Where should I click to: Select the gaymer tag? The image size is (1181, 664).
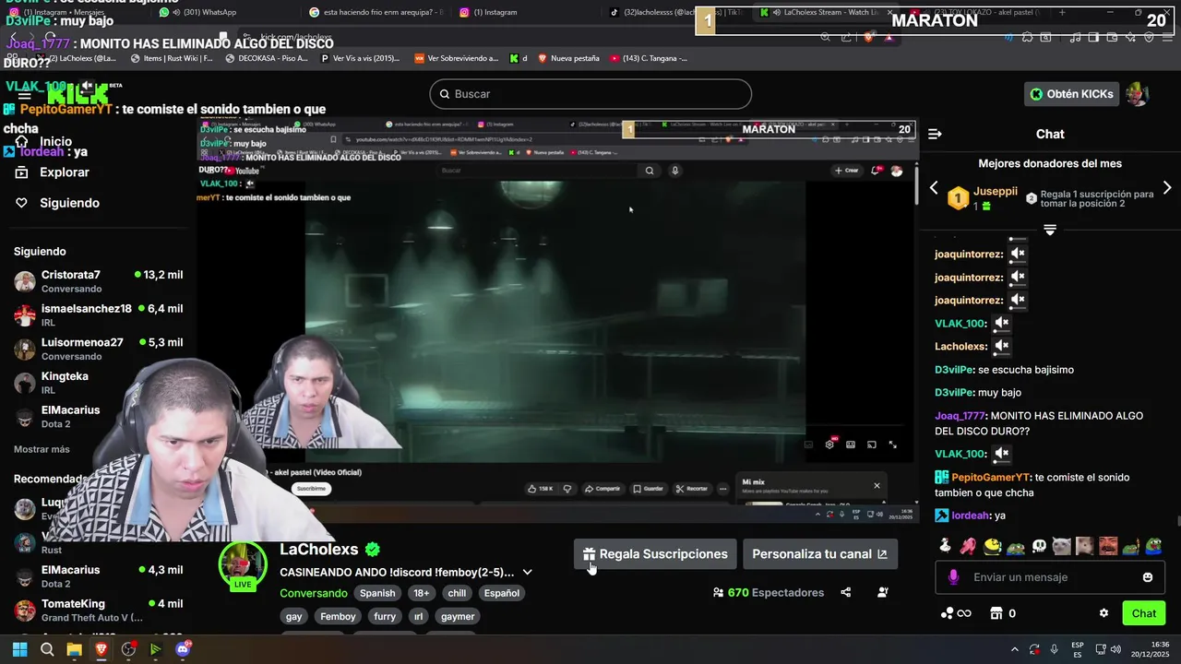[458, 616]
